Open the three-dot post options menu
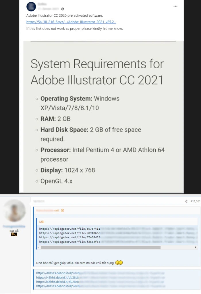 coord(175,6)
